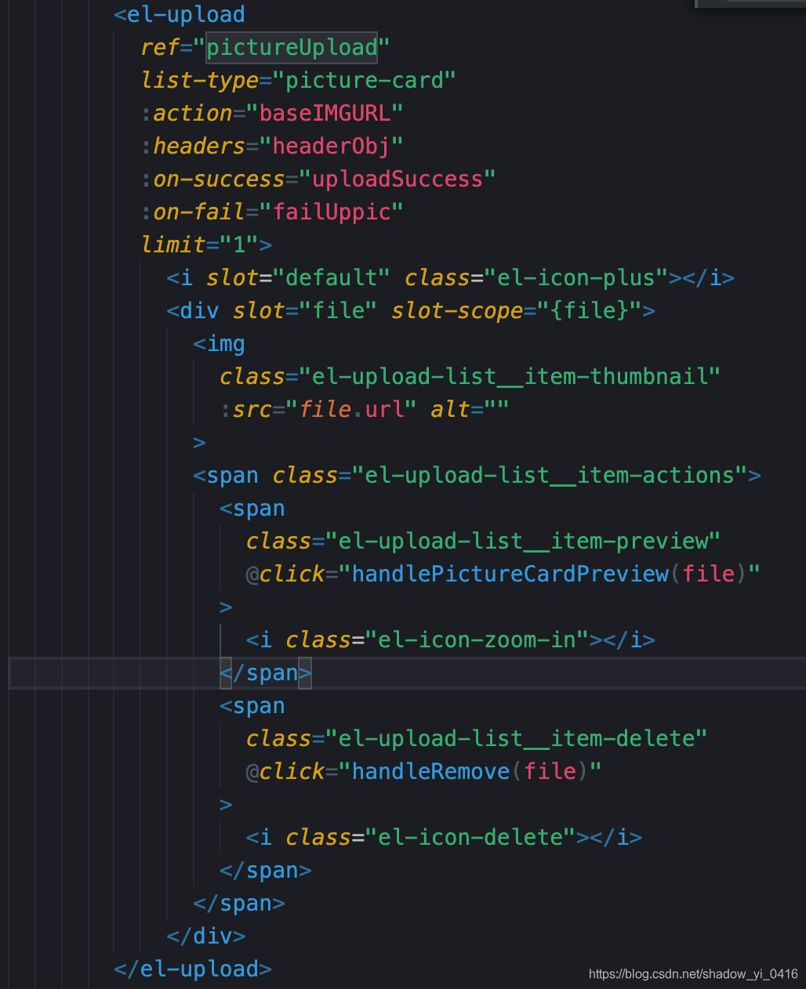Click the baseIMGURL action value

point(325,114)
